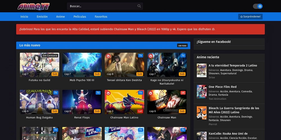Open the Chainsaw Man Latino thumbnail
281x140 pixels.
point(124,102)
